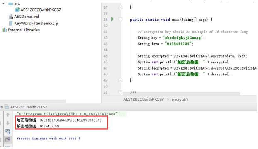Click the down arrow in the run console
The image size is (258, 149).
pos(8,123)
